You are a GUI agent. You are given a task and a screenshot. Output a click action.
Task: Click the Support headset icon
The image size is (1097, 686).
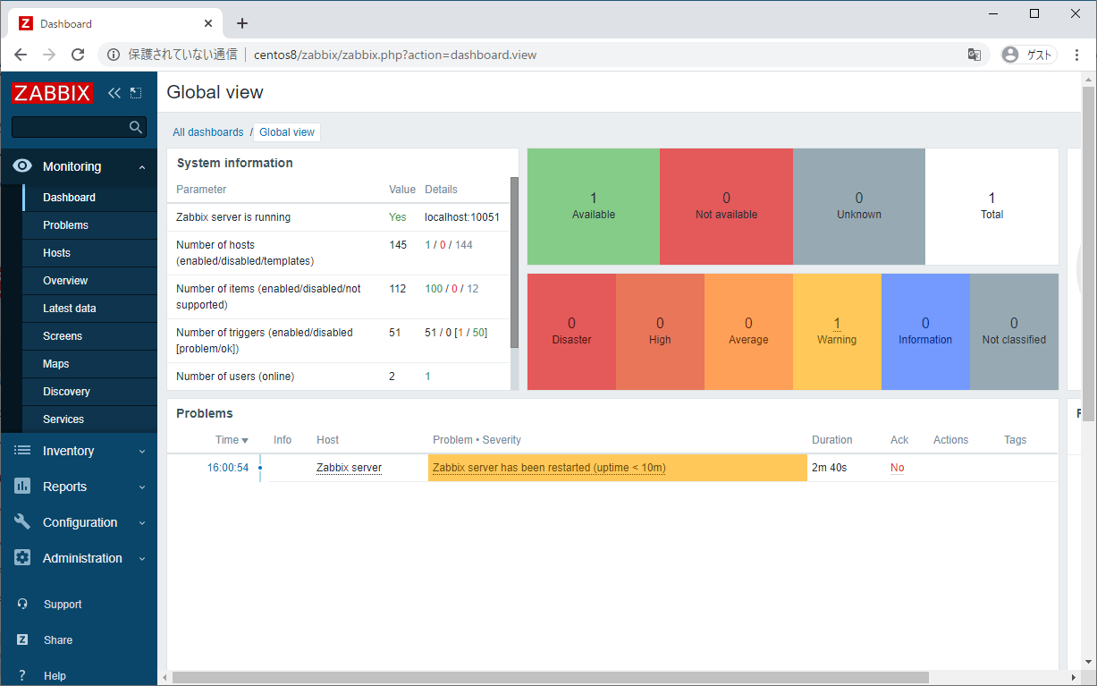point(22,605)
